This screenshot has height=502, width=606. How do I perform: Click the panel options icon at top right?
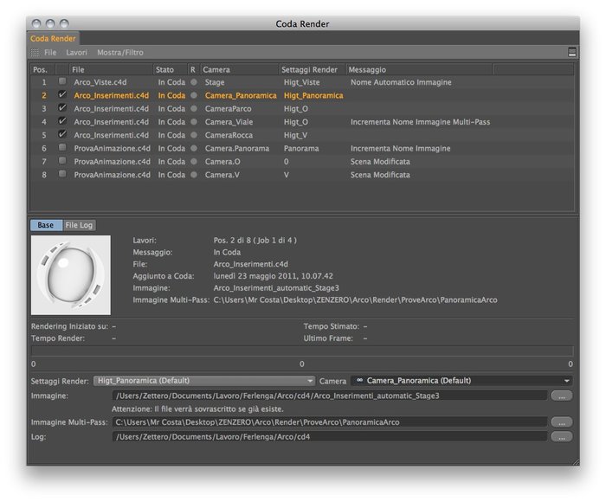(572, 53)
